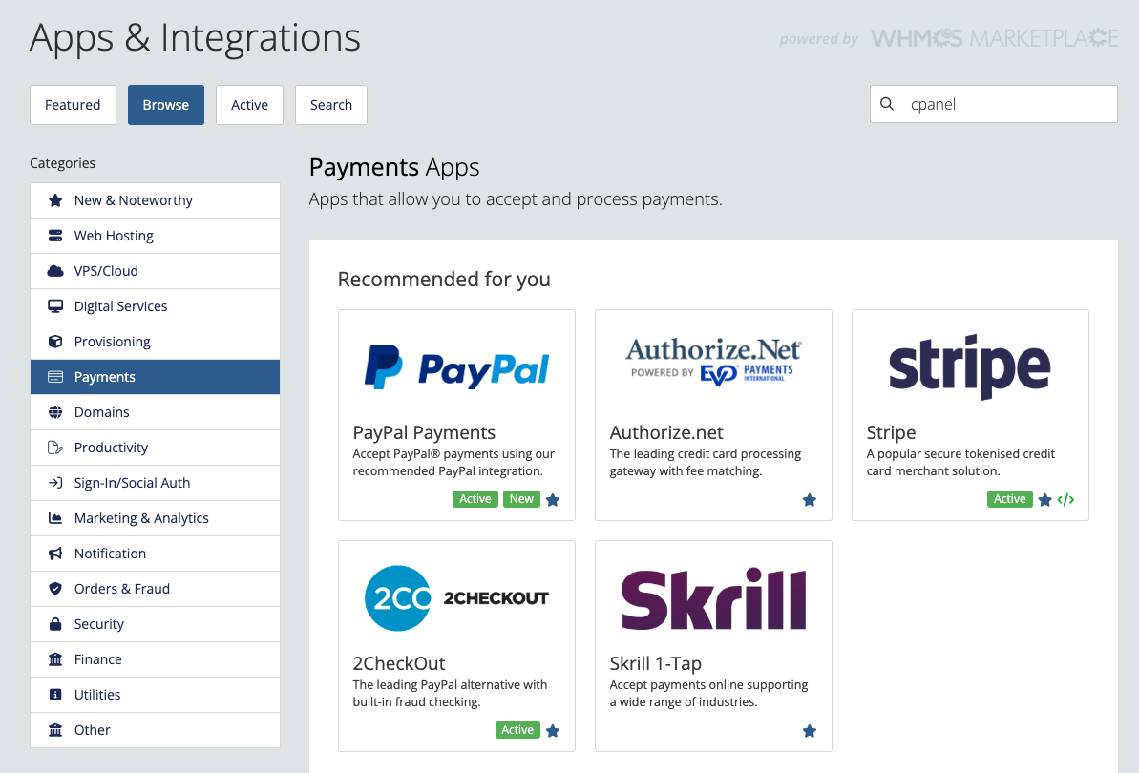Open the Domains category
This screenshot has height=773, width=1139.
(155, 412)
